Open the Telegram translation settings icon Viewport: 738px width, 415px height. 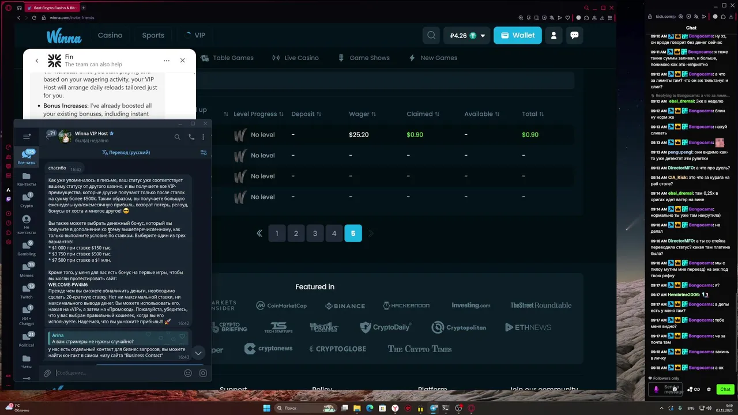(x=203, y=153)
